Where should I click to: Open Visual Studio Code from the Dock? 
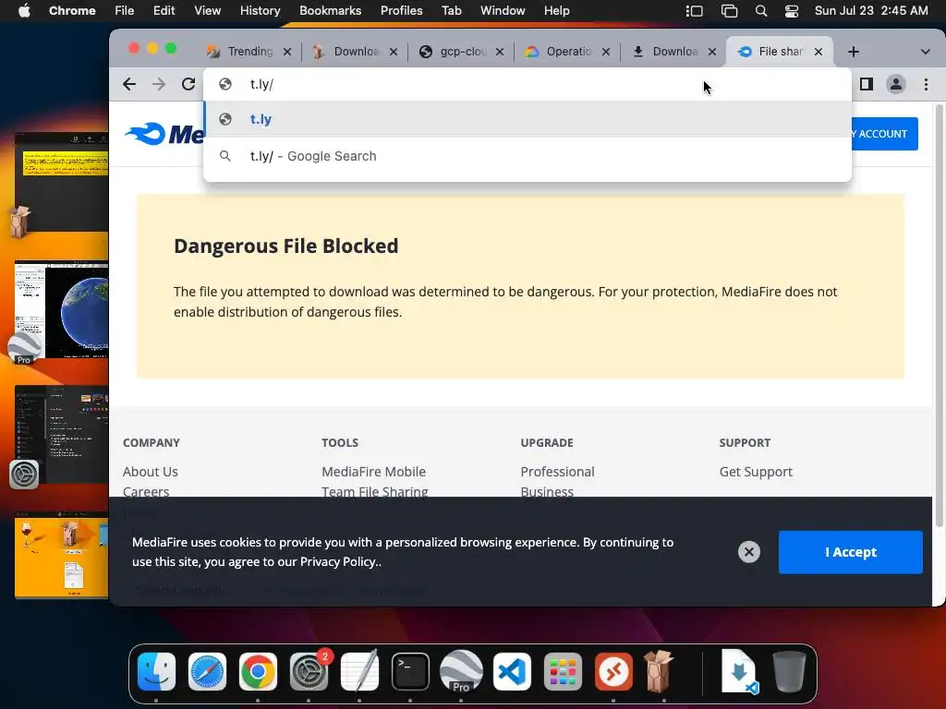(x=512, y=672)
